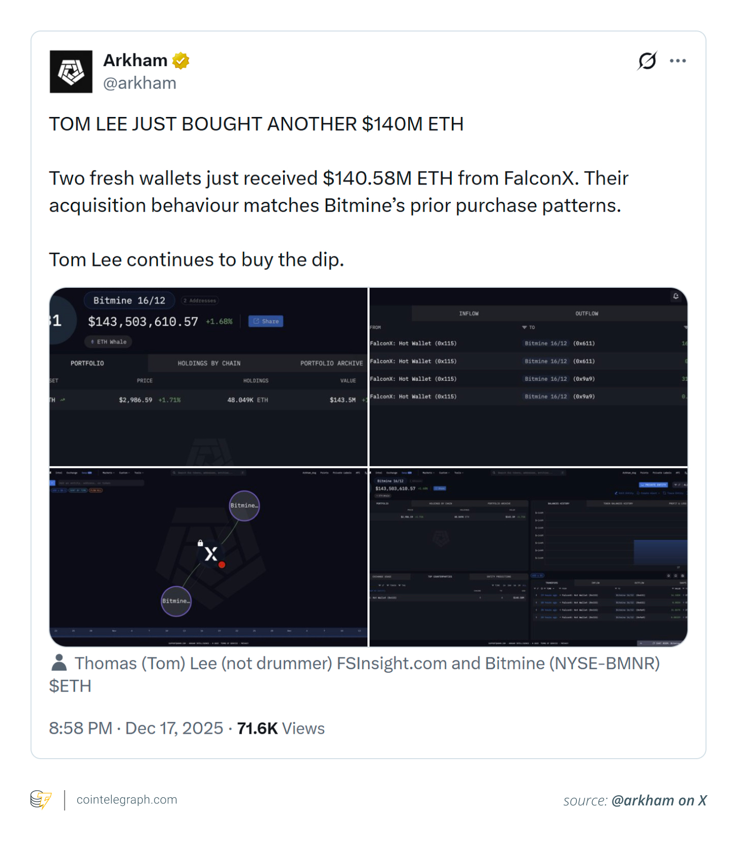Image resolution: width=737 pixels, height=841 pixels.
Task: Expand the Tools dropdown
Action: coord(138,472)
